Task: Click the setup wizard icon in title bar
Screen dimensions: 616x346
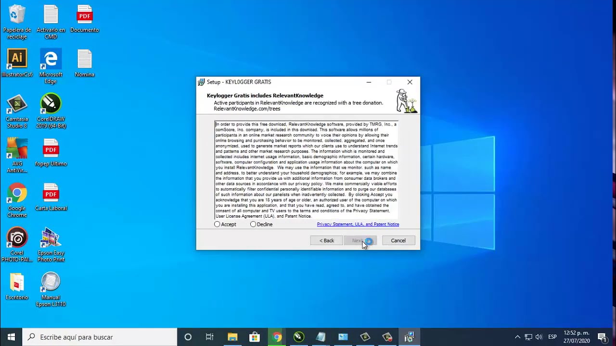Action: click(x=202, y=82)
